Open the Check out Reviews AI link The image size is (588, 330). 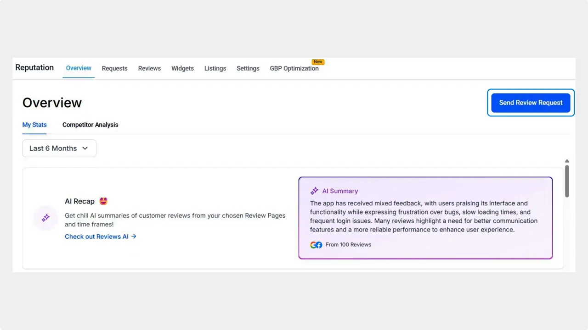click(96, 236)
